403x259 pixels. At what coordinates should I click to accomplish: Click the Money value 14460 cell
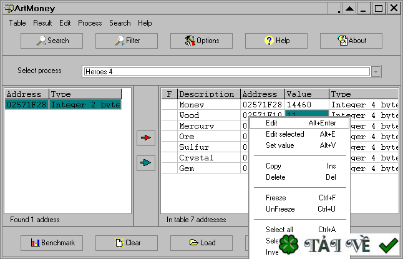coord(307,105)
